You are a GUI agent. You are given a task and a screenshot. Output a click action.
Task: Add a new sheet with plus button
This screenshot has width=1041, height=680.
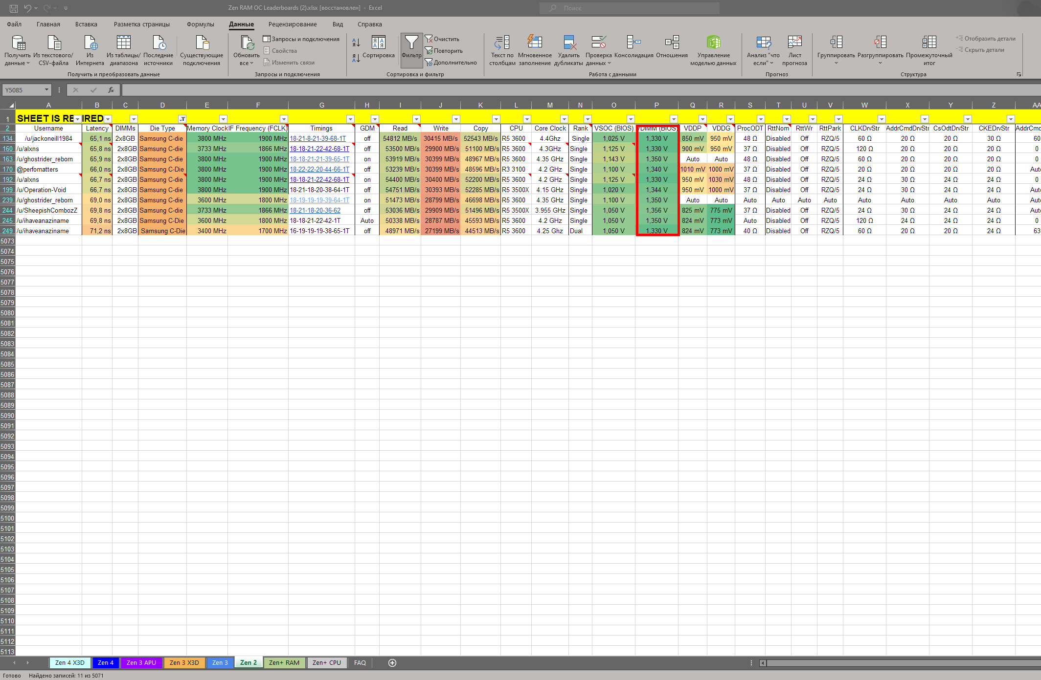pyautogui.click(x=392, y=662)
